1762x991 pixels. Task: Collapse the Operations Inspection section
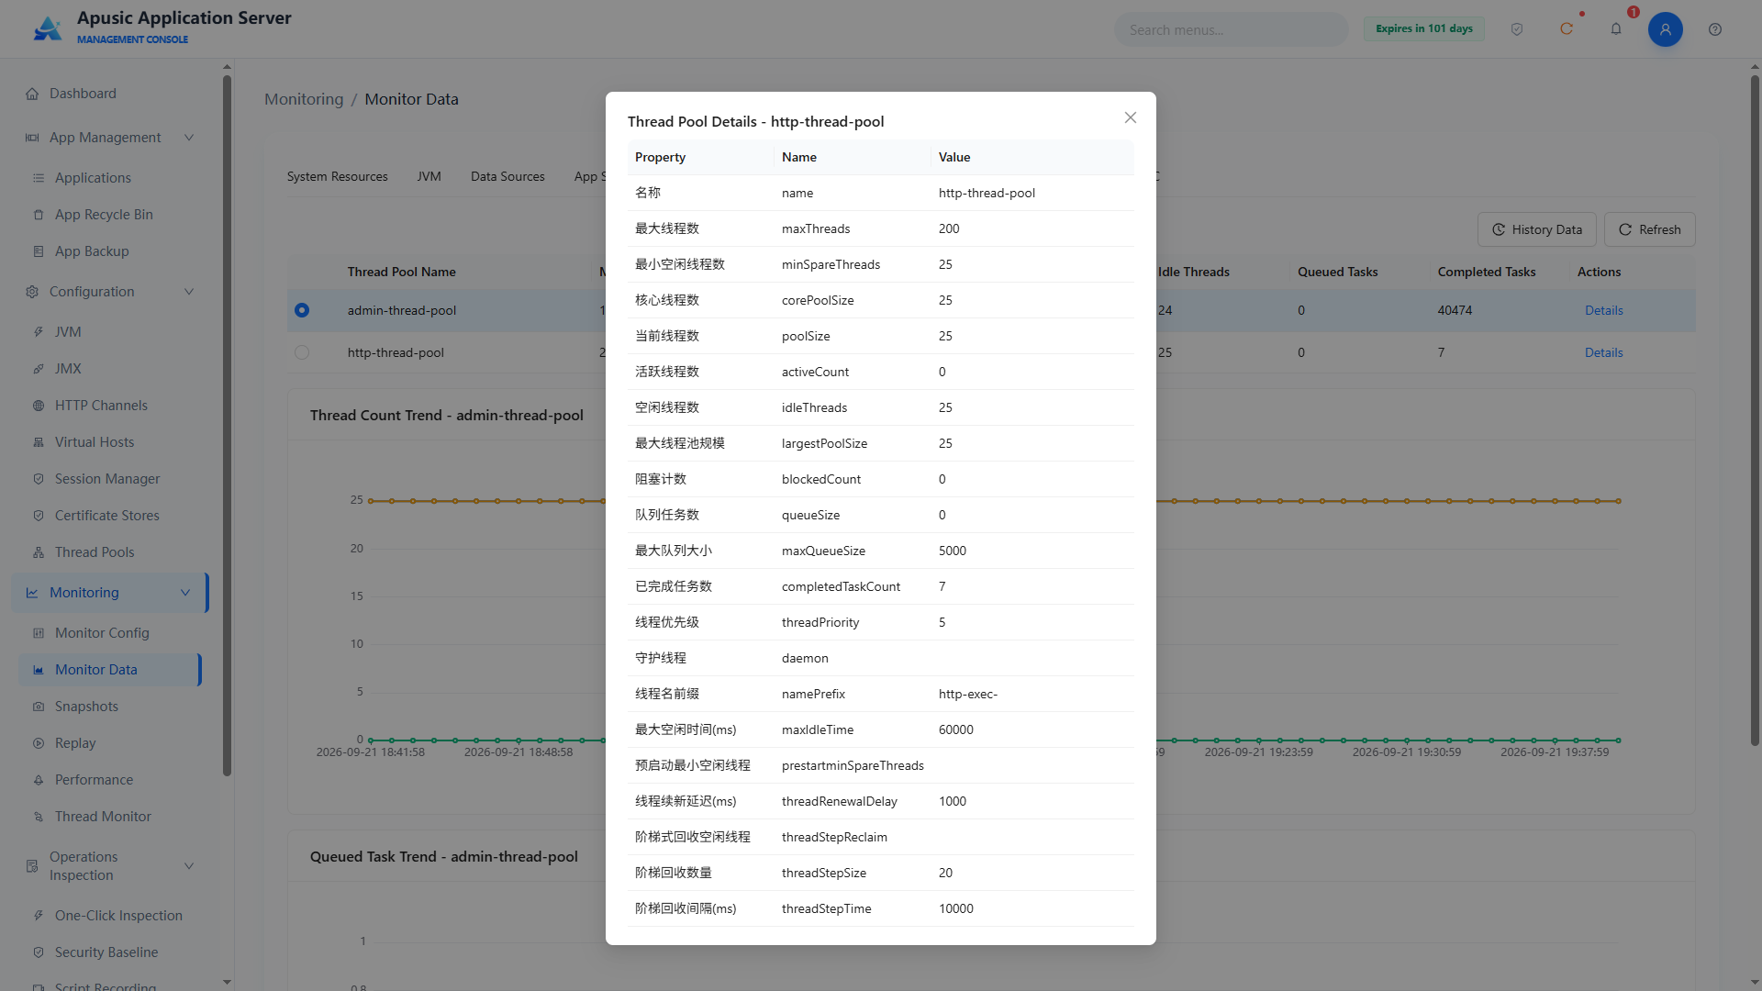189,866
